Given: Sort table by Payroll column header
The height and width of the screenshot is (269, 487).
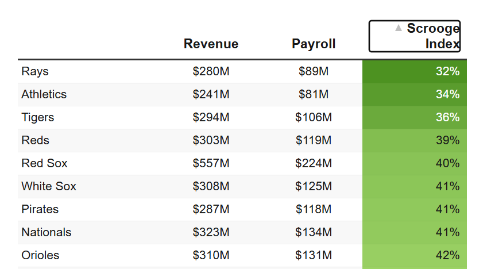Looking at the screenshot, I should click(x=314, y=44).
